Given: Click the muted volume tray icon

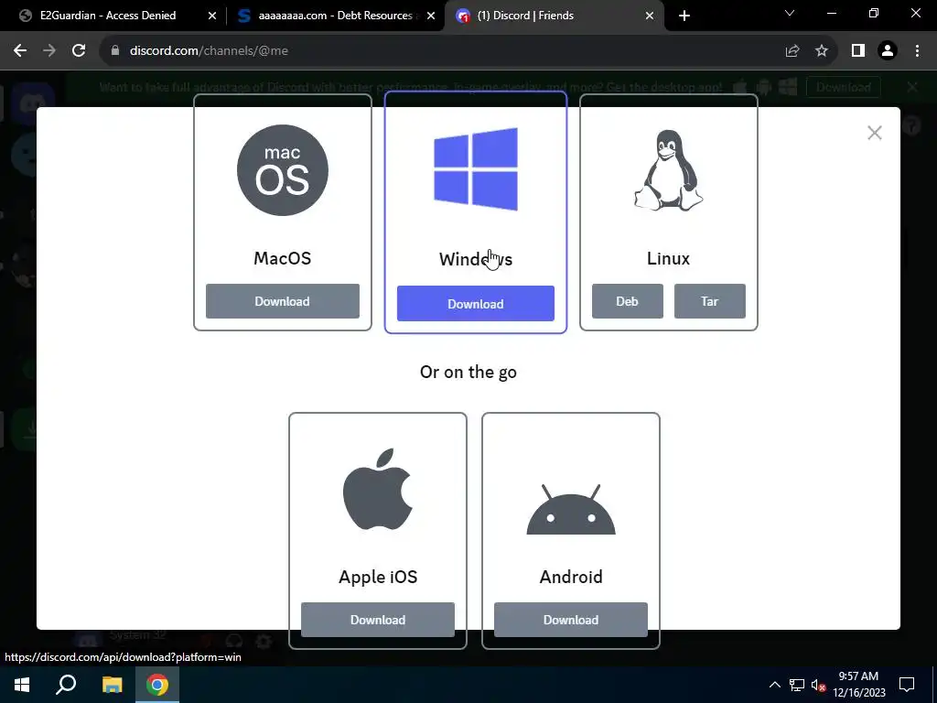Looking at the screenshot, I should click(x=819, y=685).
